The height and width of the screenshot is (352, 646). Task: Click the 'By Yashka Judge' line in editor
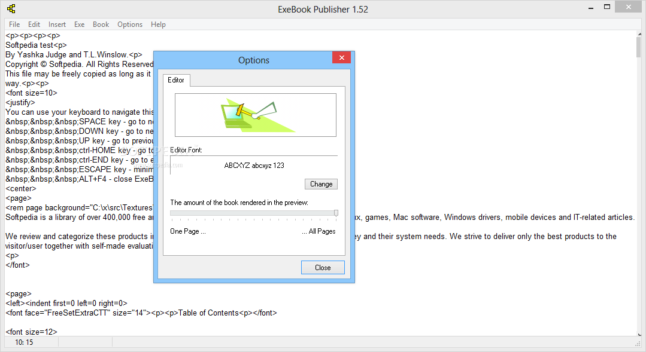point(74,55)
